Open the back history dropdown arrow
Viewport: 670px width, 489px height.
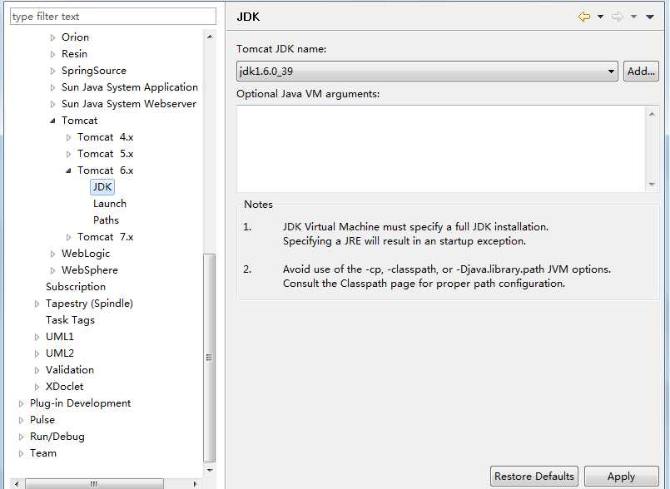[600, 17]
